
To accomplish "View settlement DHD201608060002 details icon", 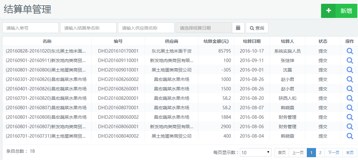I will click(x=349, y=117).
